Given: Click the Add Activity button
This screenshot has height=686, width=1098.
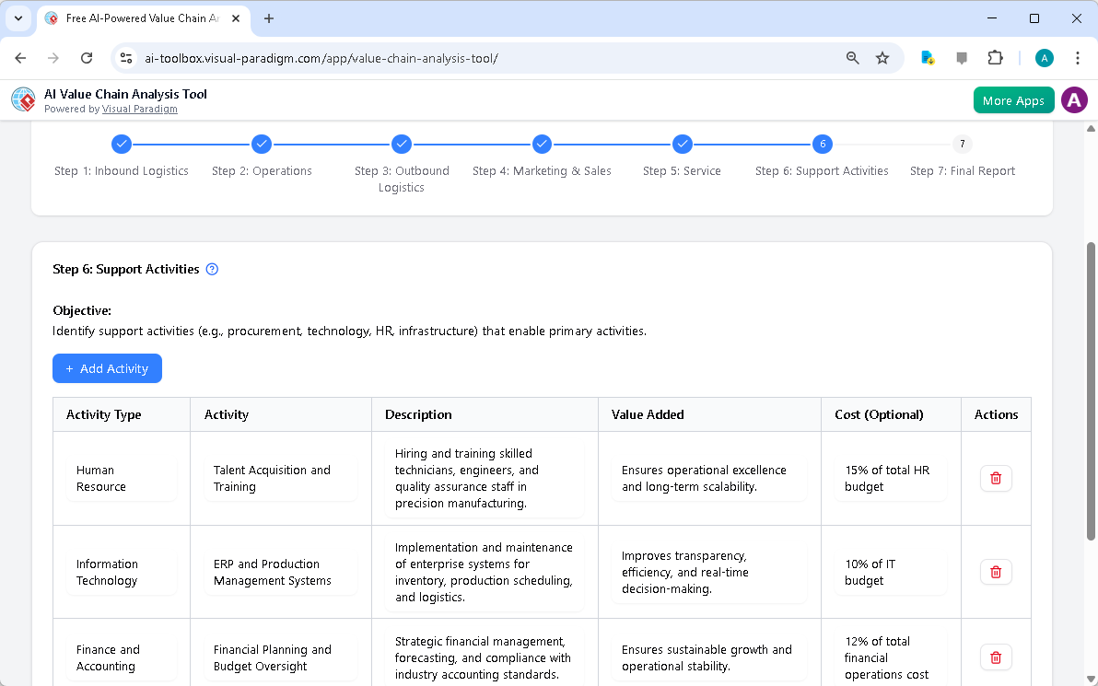Looking at the screenshot, I should pyautogui.click(x=107, y=368).
